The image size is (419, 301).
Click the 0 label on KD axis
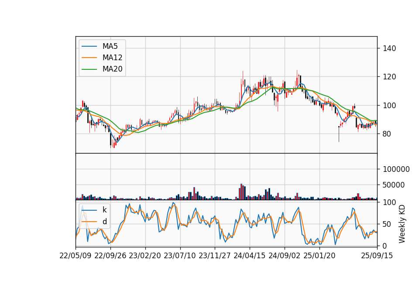[385, 246]
